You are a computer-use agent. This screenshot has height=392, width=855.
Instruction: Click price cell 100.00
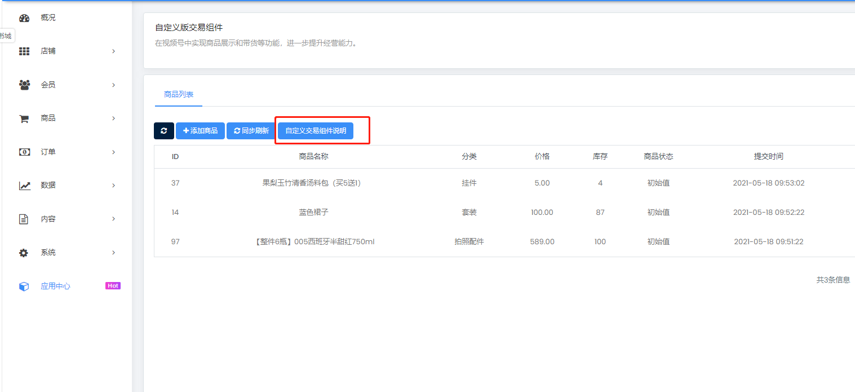pyautogui.click(x=542, y=213)
